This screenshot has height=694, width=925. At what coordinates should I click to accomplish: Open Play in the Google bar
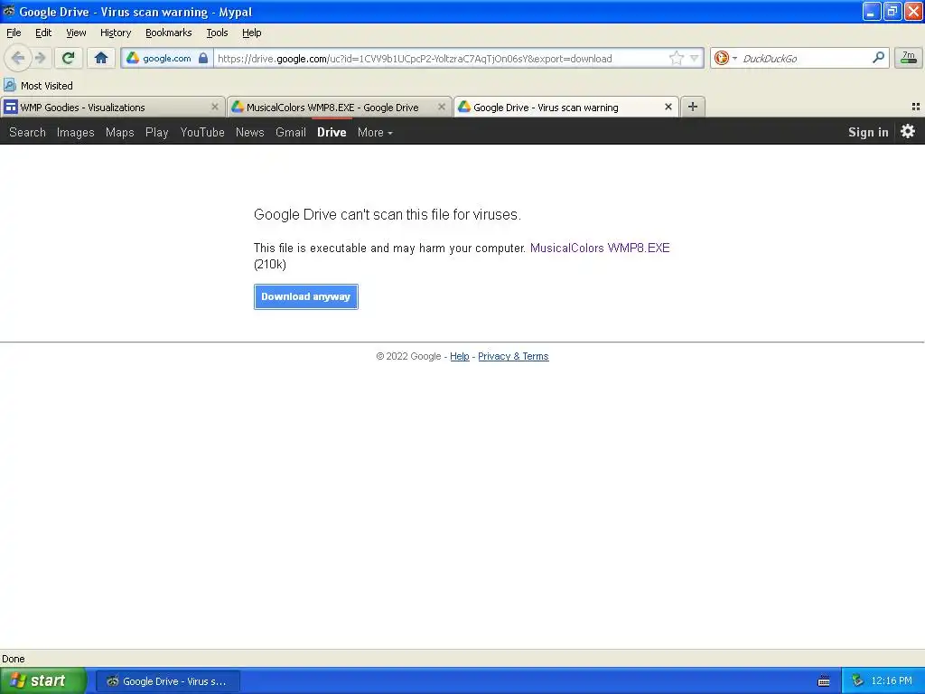[x=157, y=132]
